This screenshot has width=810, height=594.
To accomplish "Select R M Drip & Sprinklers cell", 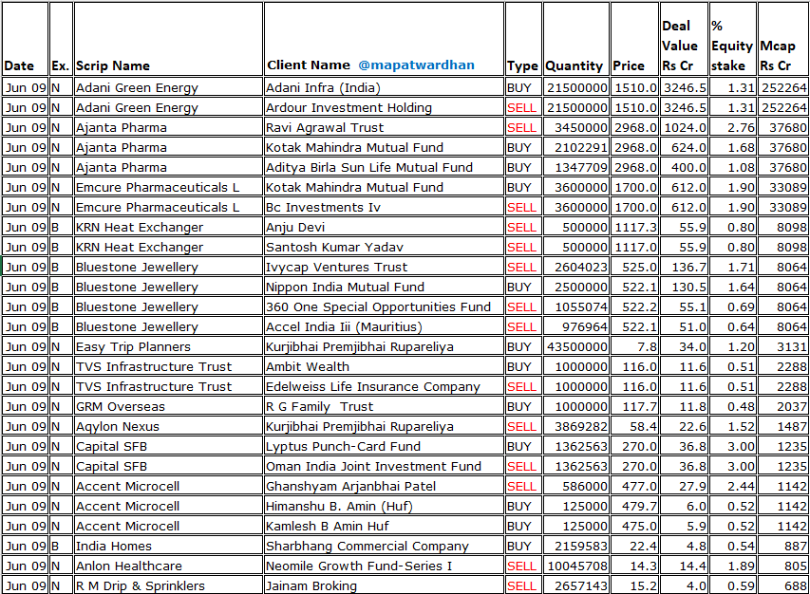I will [168, 585].
